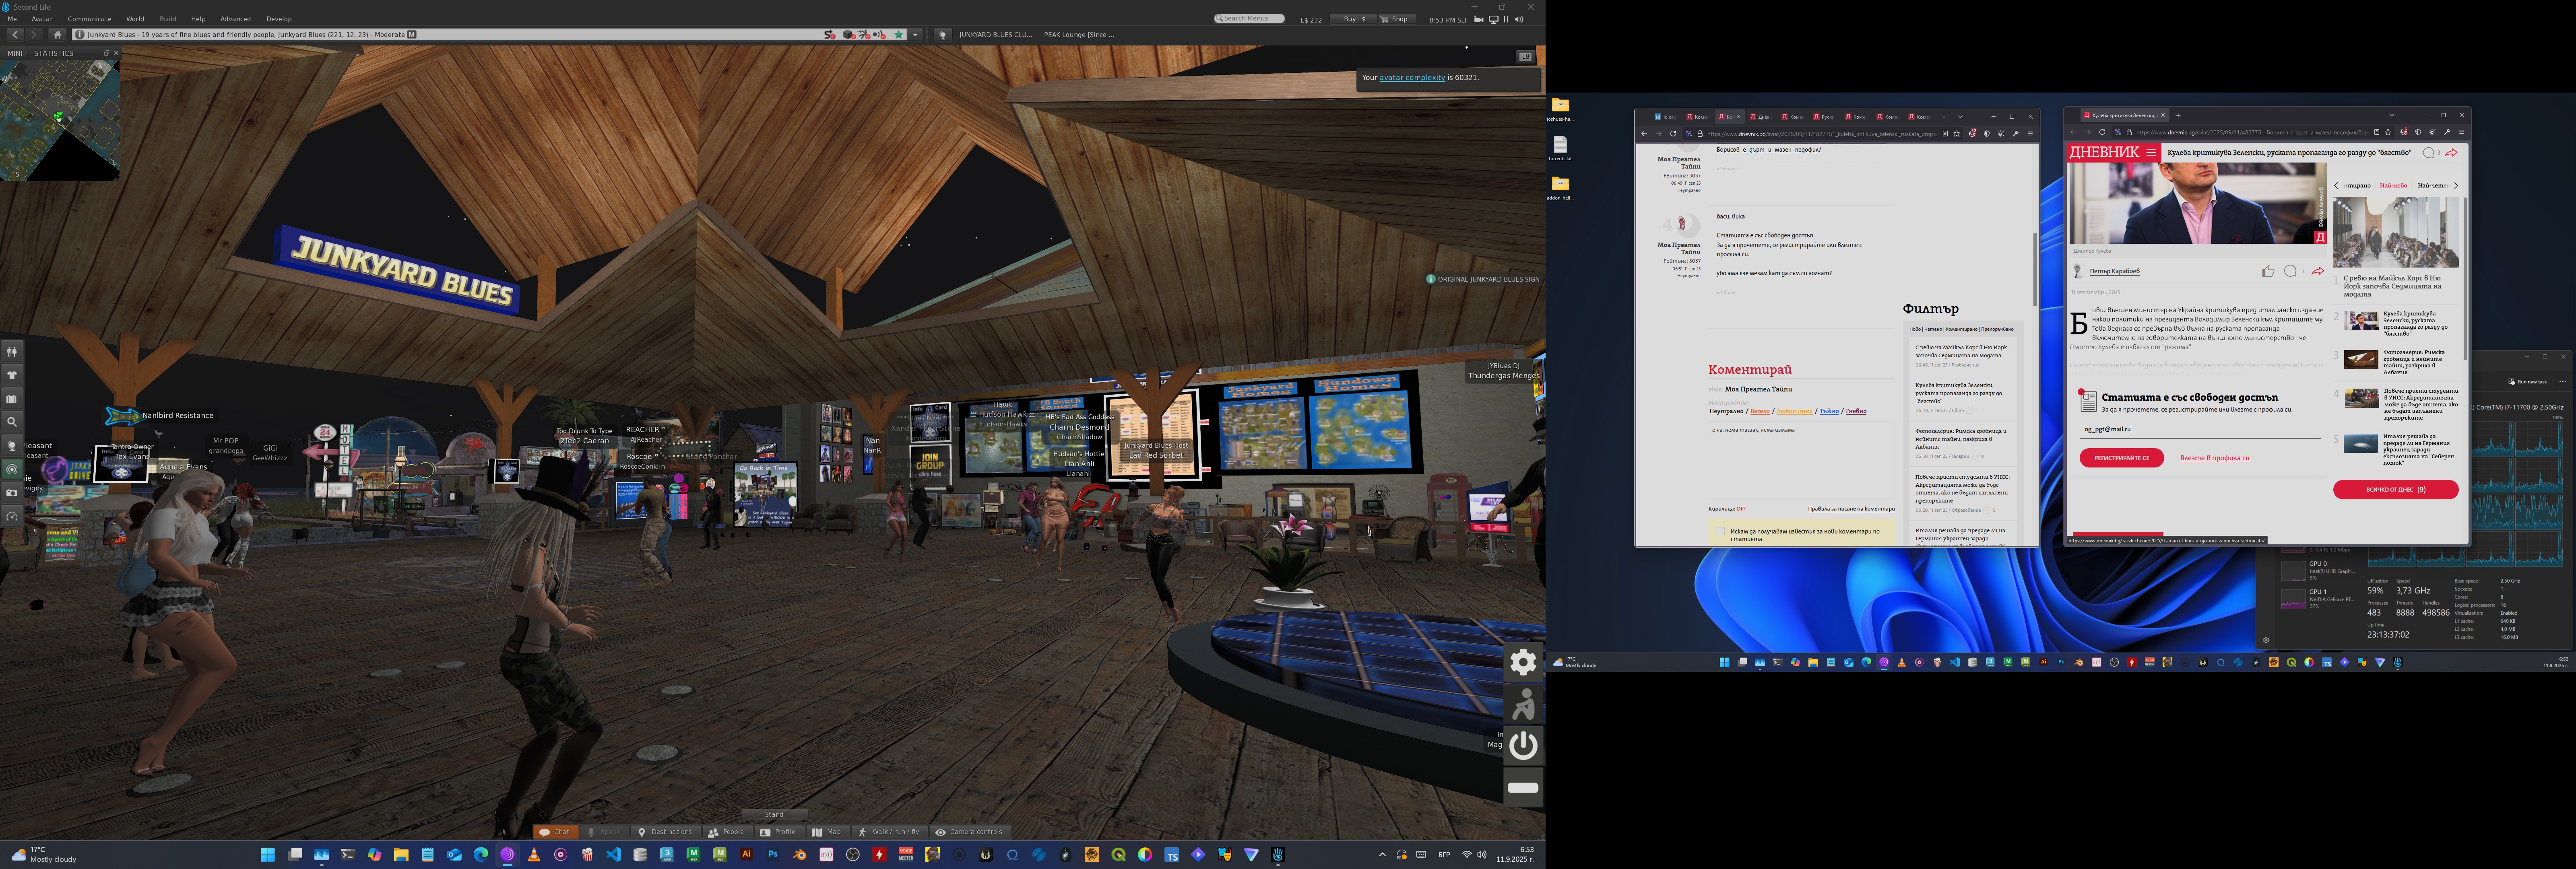Open the World menu
This screenshot has width=2576, height=869.
135,19
